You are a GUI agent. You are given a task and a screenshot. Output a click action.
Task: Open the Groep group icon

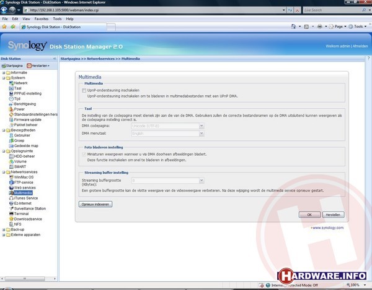click(x=11, y=140)
